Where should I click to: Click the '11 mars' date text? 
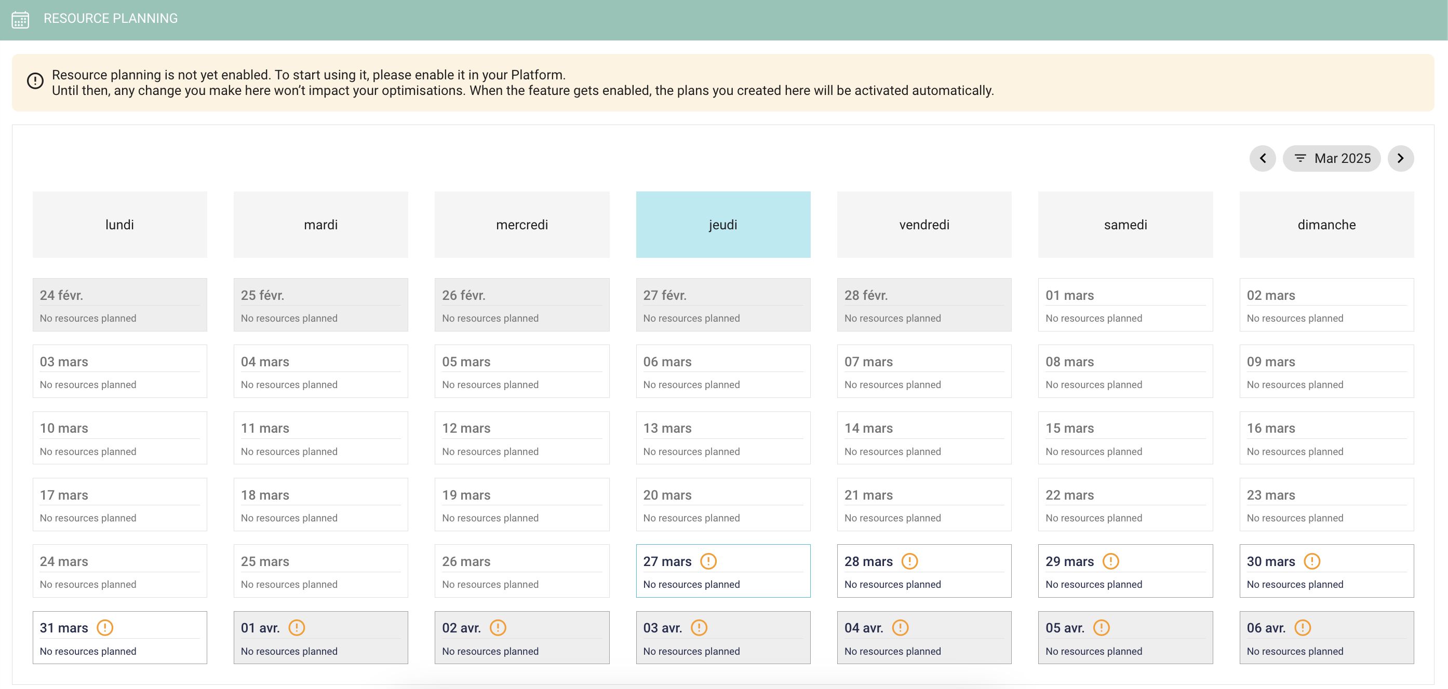pyautogui.click(x=265, y=429)
